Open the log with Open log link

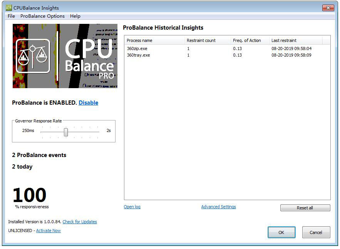pyautogui.click(x=132, y=207)
